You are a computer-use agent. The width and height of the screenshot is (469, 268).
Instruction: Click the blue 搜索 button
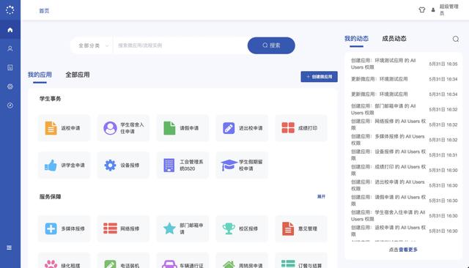pyautogui.click(x=271, y=45)
